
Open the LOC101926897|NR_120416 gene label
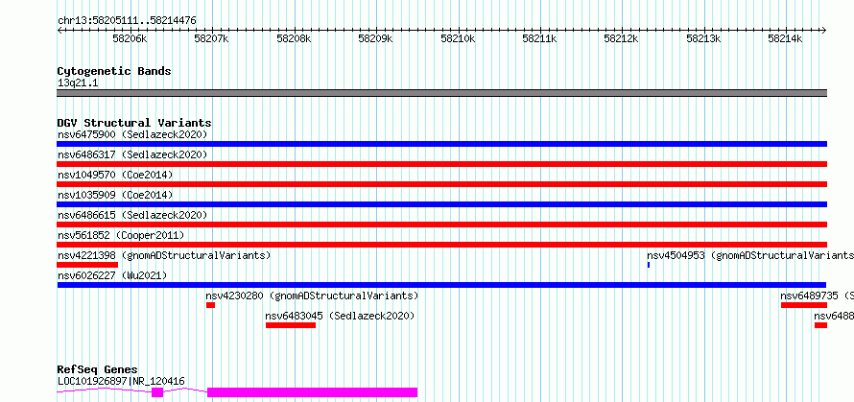point(121,381)
